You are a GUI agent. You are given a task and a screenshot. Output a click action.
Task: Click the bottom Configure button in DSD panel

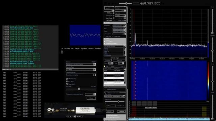pyautogui.click(x=121, y=112)
